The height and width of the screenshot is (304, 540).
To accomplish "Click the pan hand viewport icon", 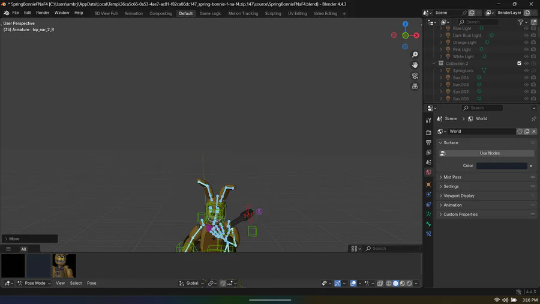I will coord(415,65).
